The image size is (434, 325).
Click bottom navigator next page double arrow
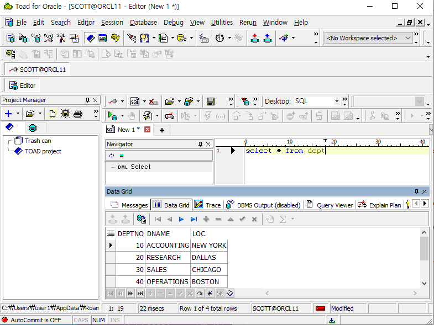click(x=130, y=293)
